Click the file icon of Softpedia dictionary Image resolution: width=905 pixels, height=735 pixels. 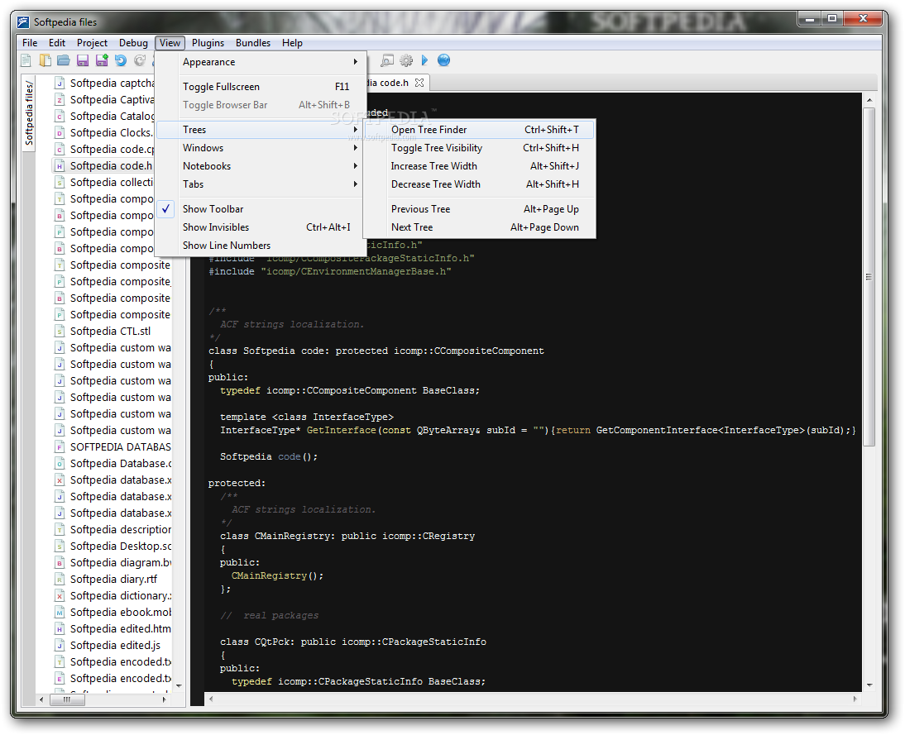point(60,596)
